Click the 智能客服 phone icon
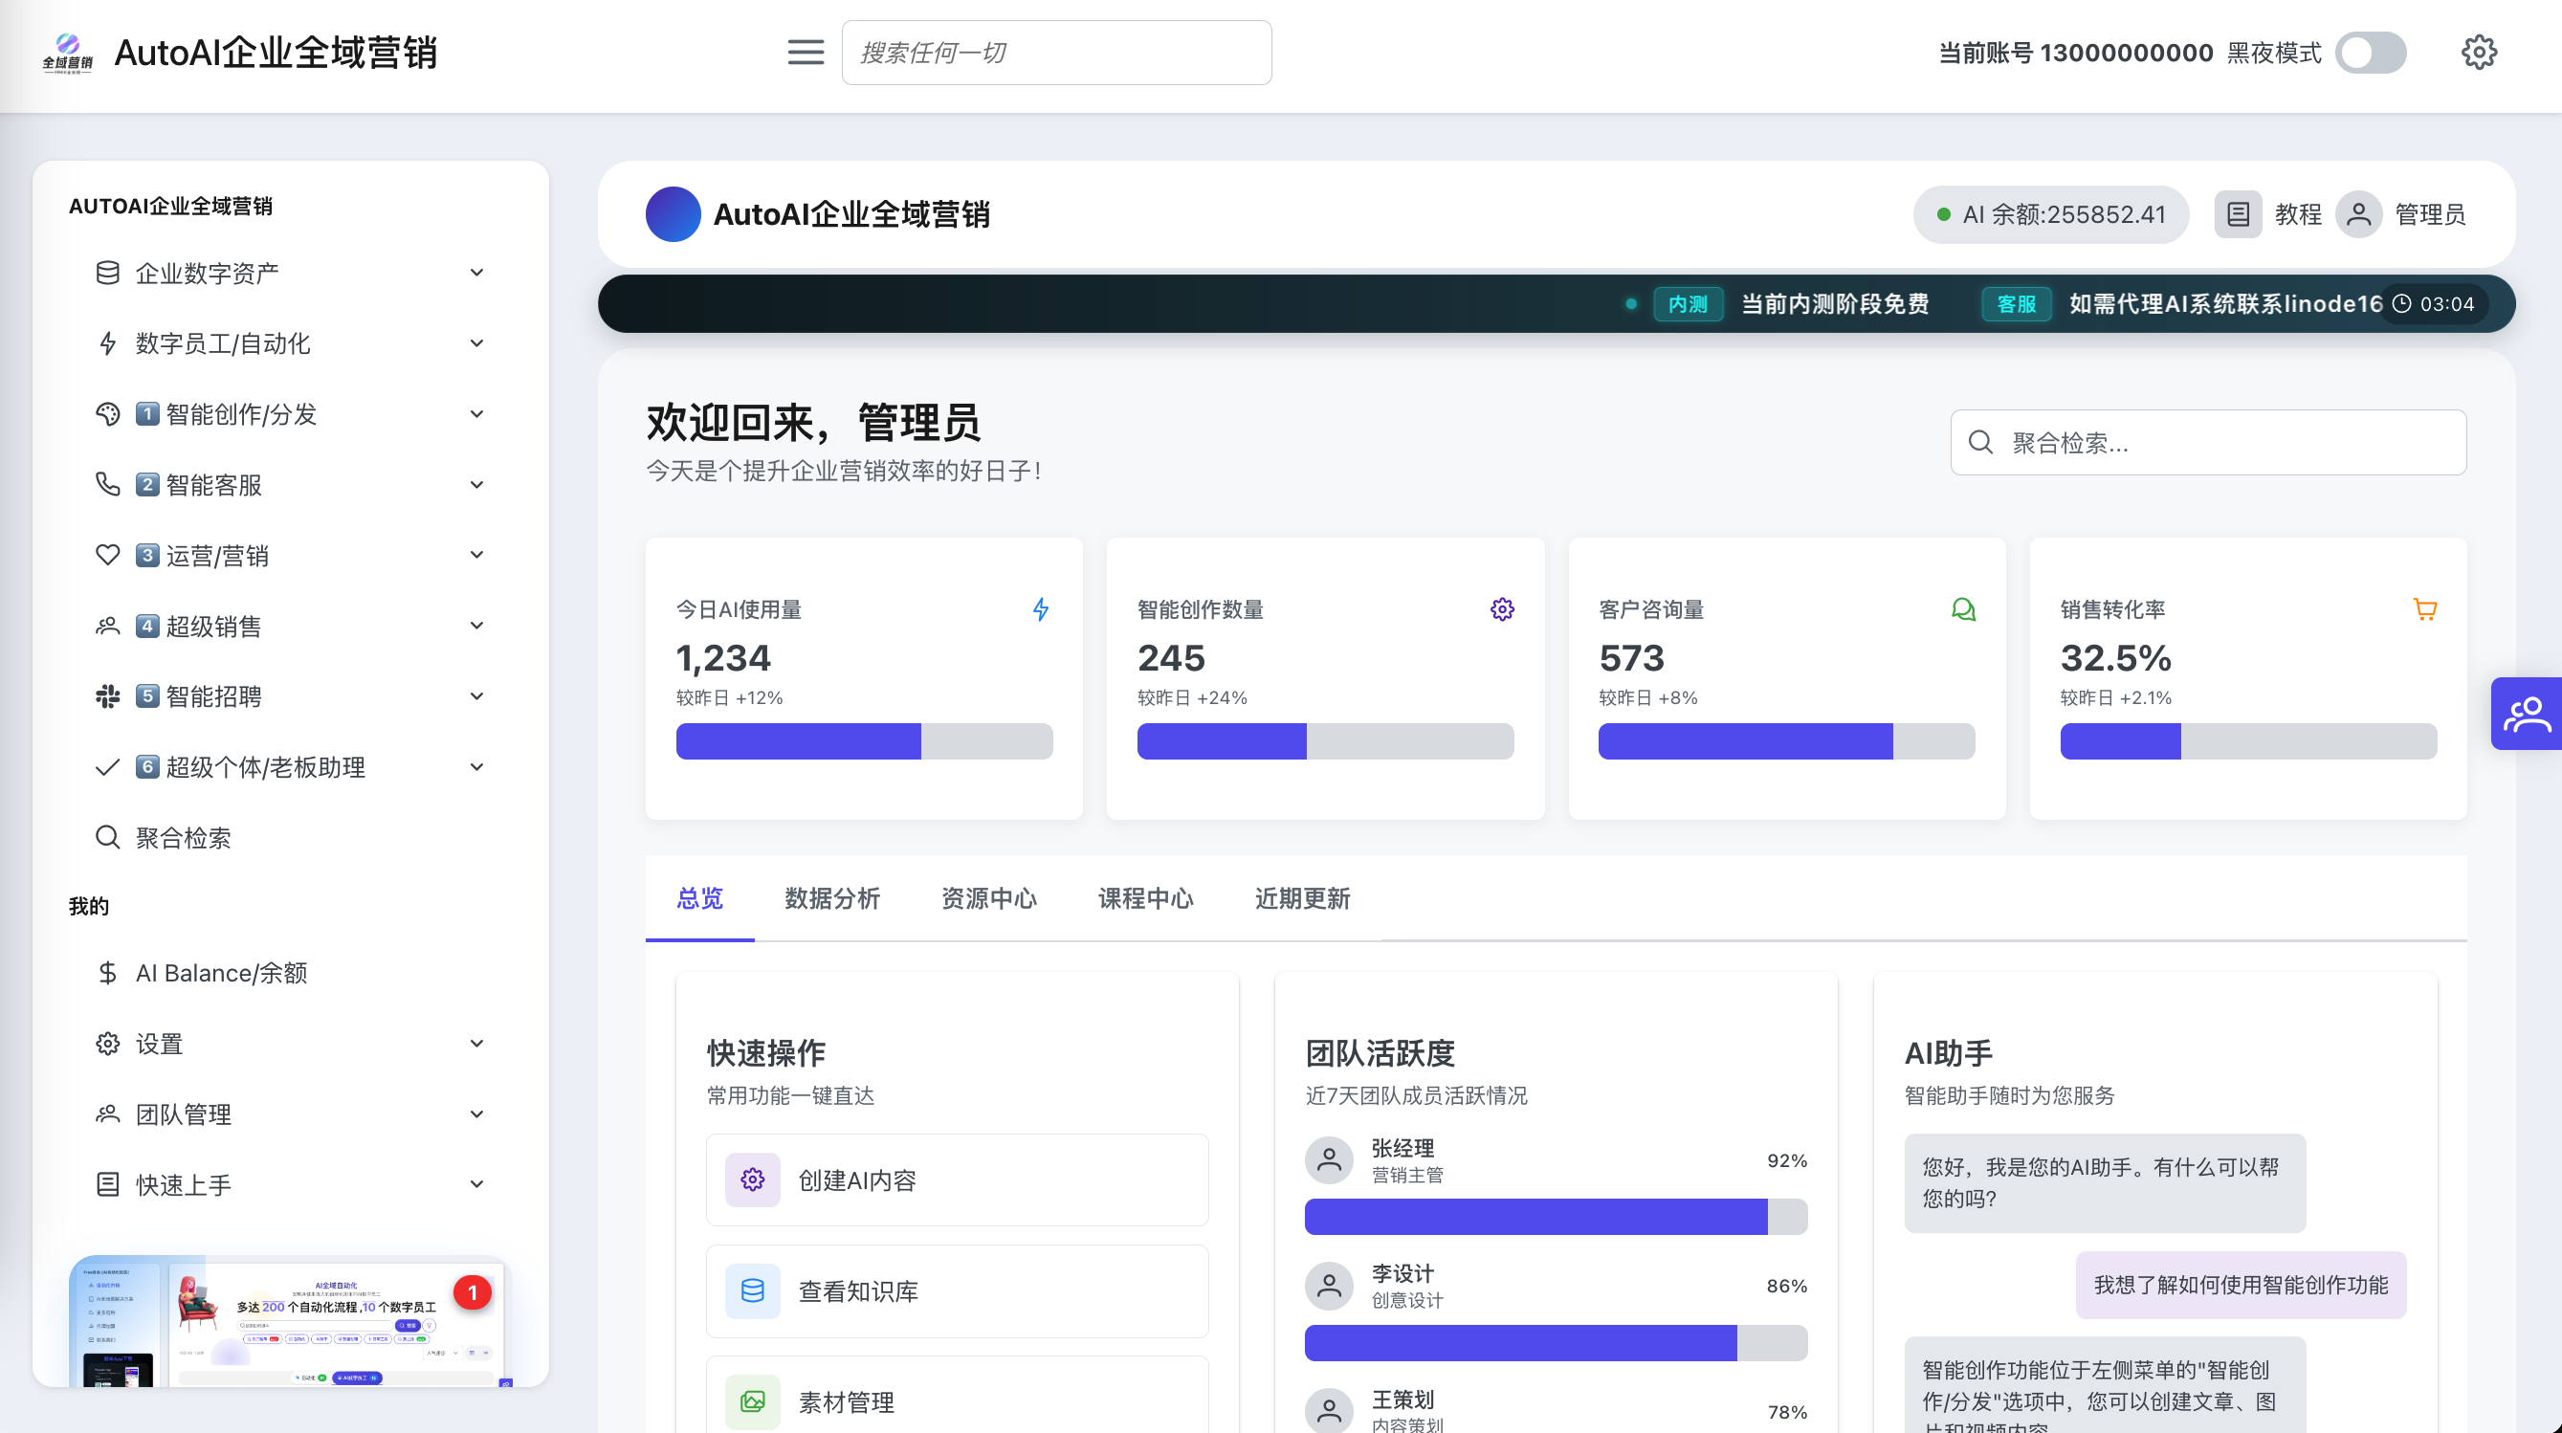The width and height of the screenshot is (2562, 1433). tap(107, 484)
